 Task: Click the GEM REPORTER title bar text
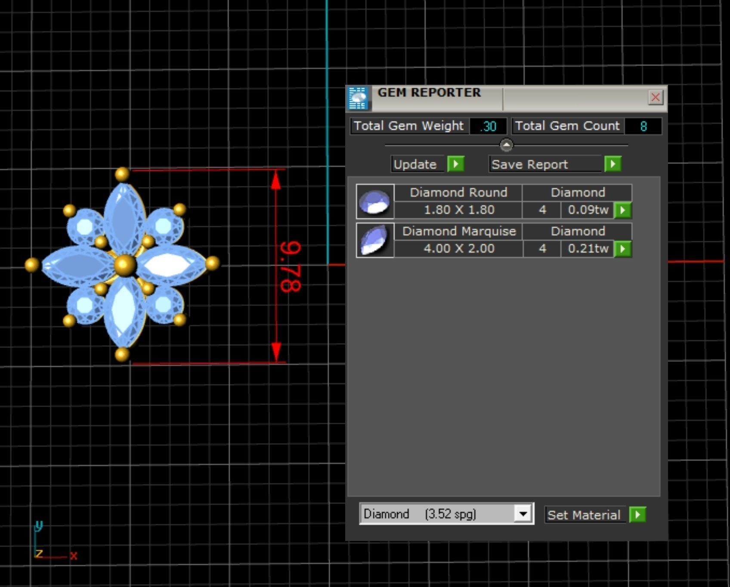(x=429, y=93)
